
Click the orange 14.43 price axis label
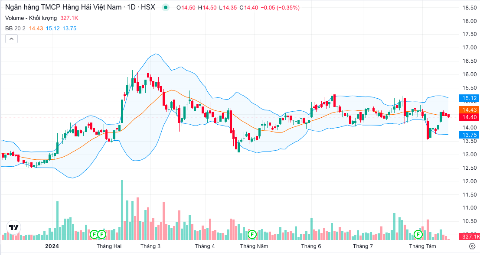click(469, 110)
